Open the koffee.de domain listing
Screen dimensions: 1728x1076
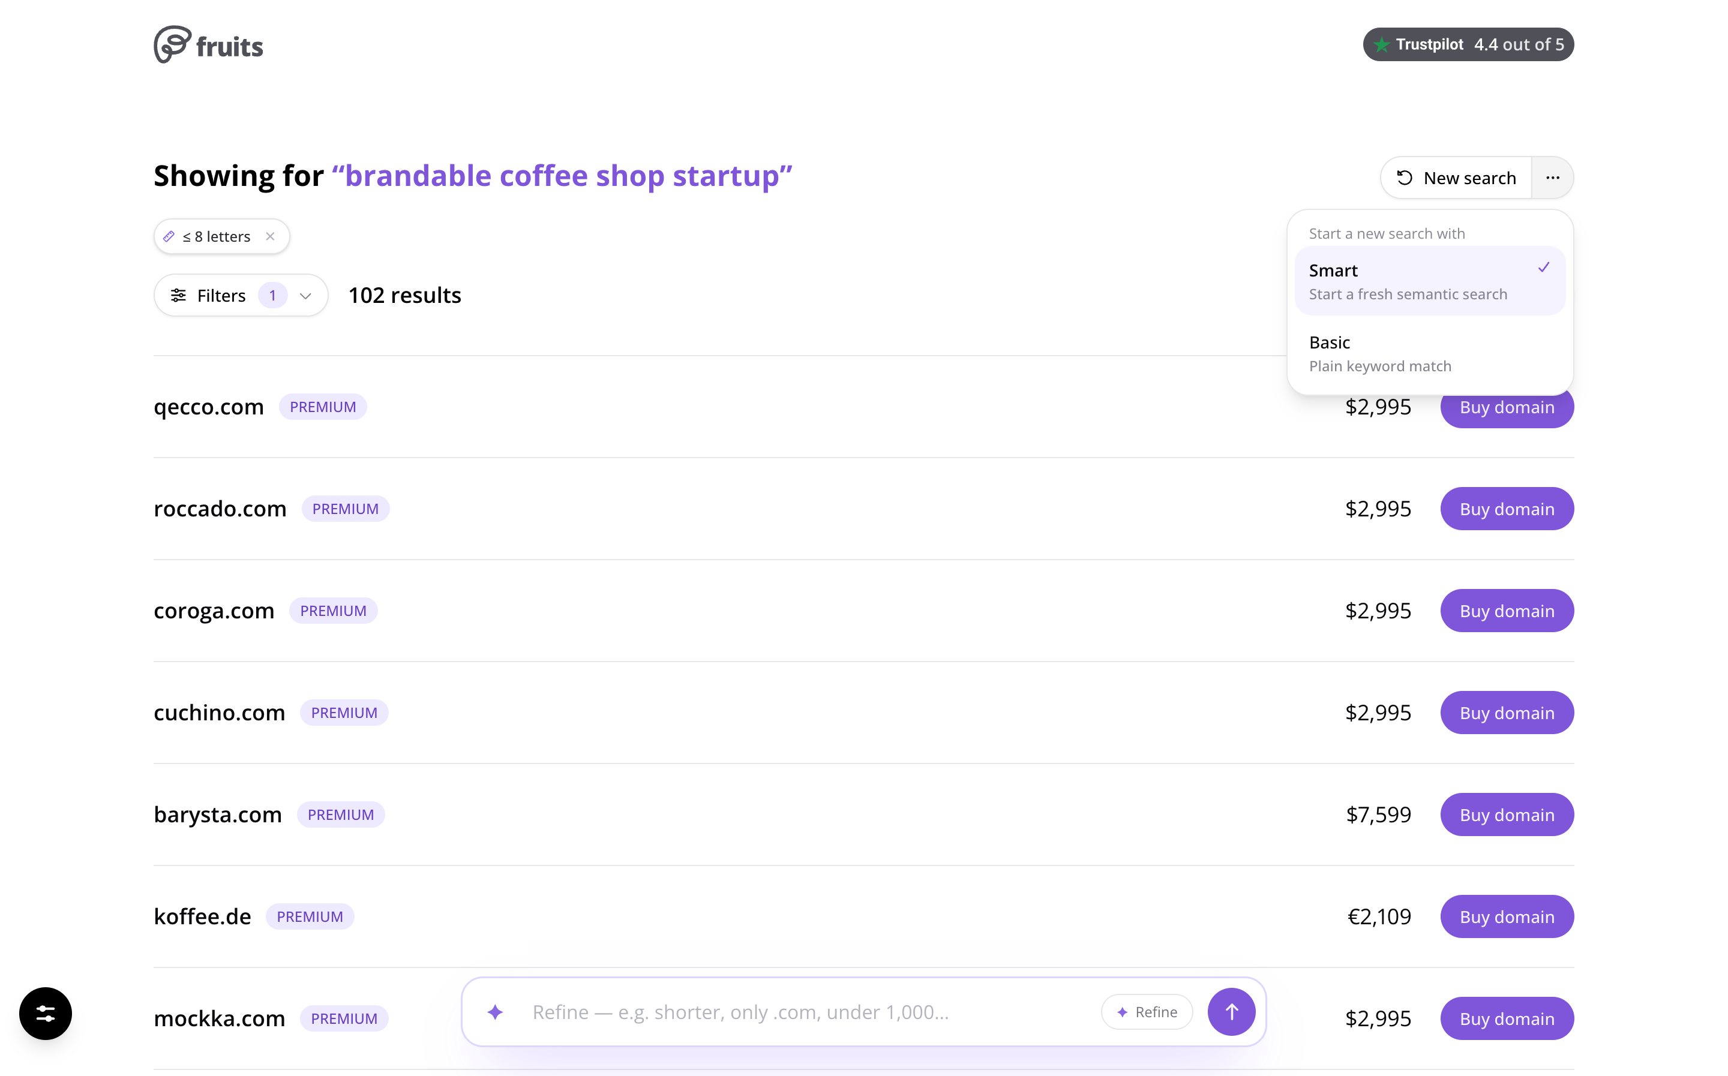pyautogui.click(x=202, y=916)
